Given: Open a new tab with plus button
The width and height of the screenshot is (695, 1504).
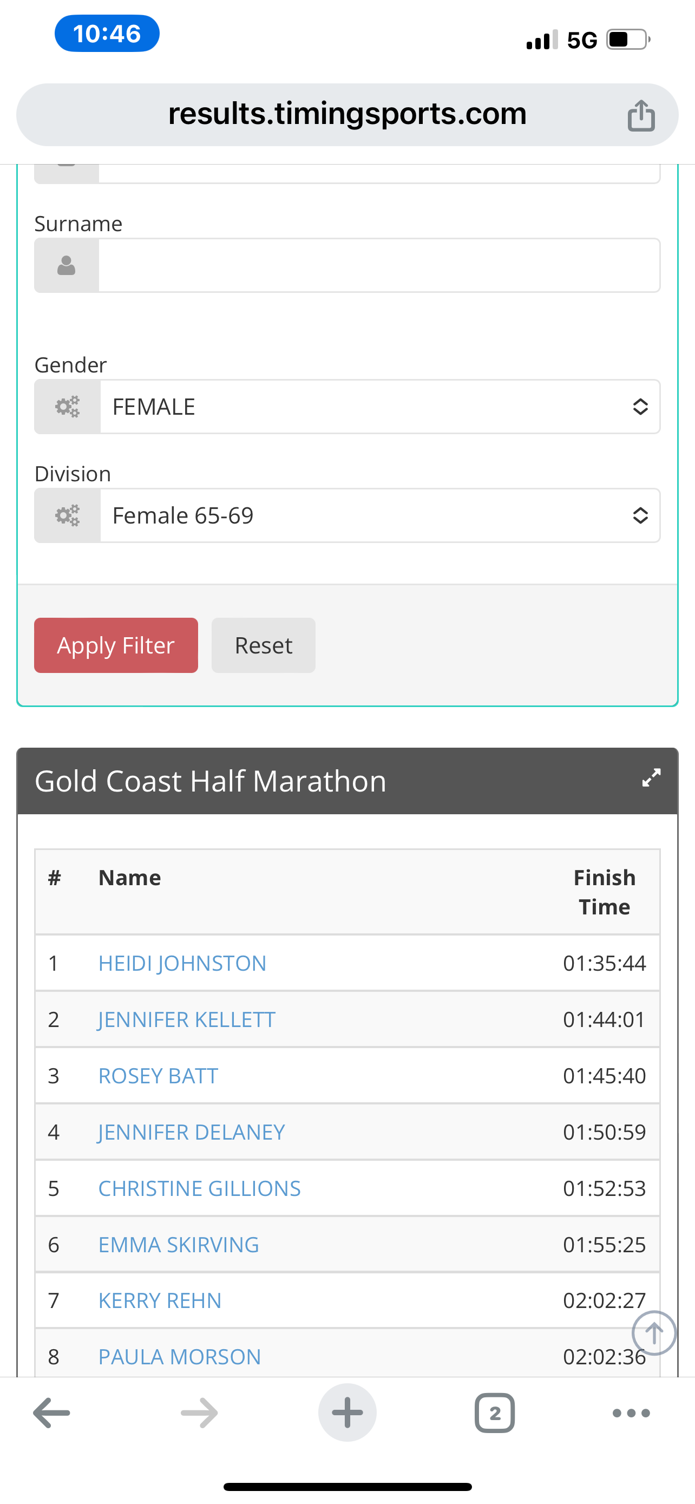Looking at the screenshot, I should [347, 1413].
